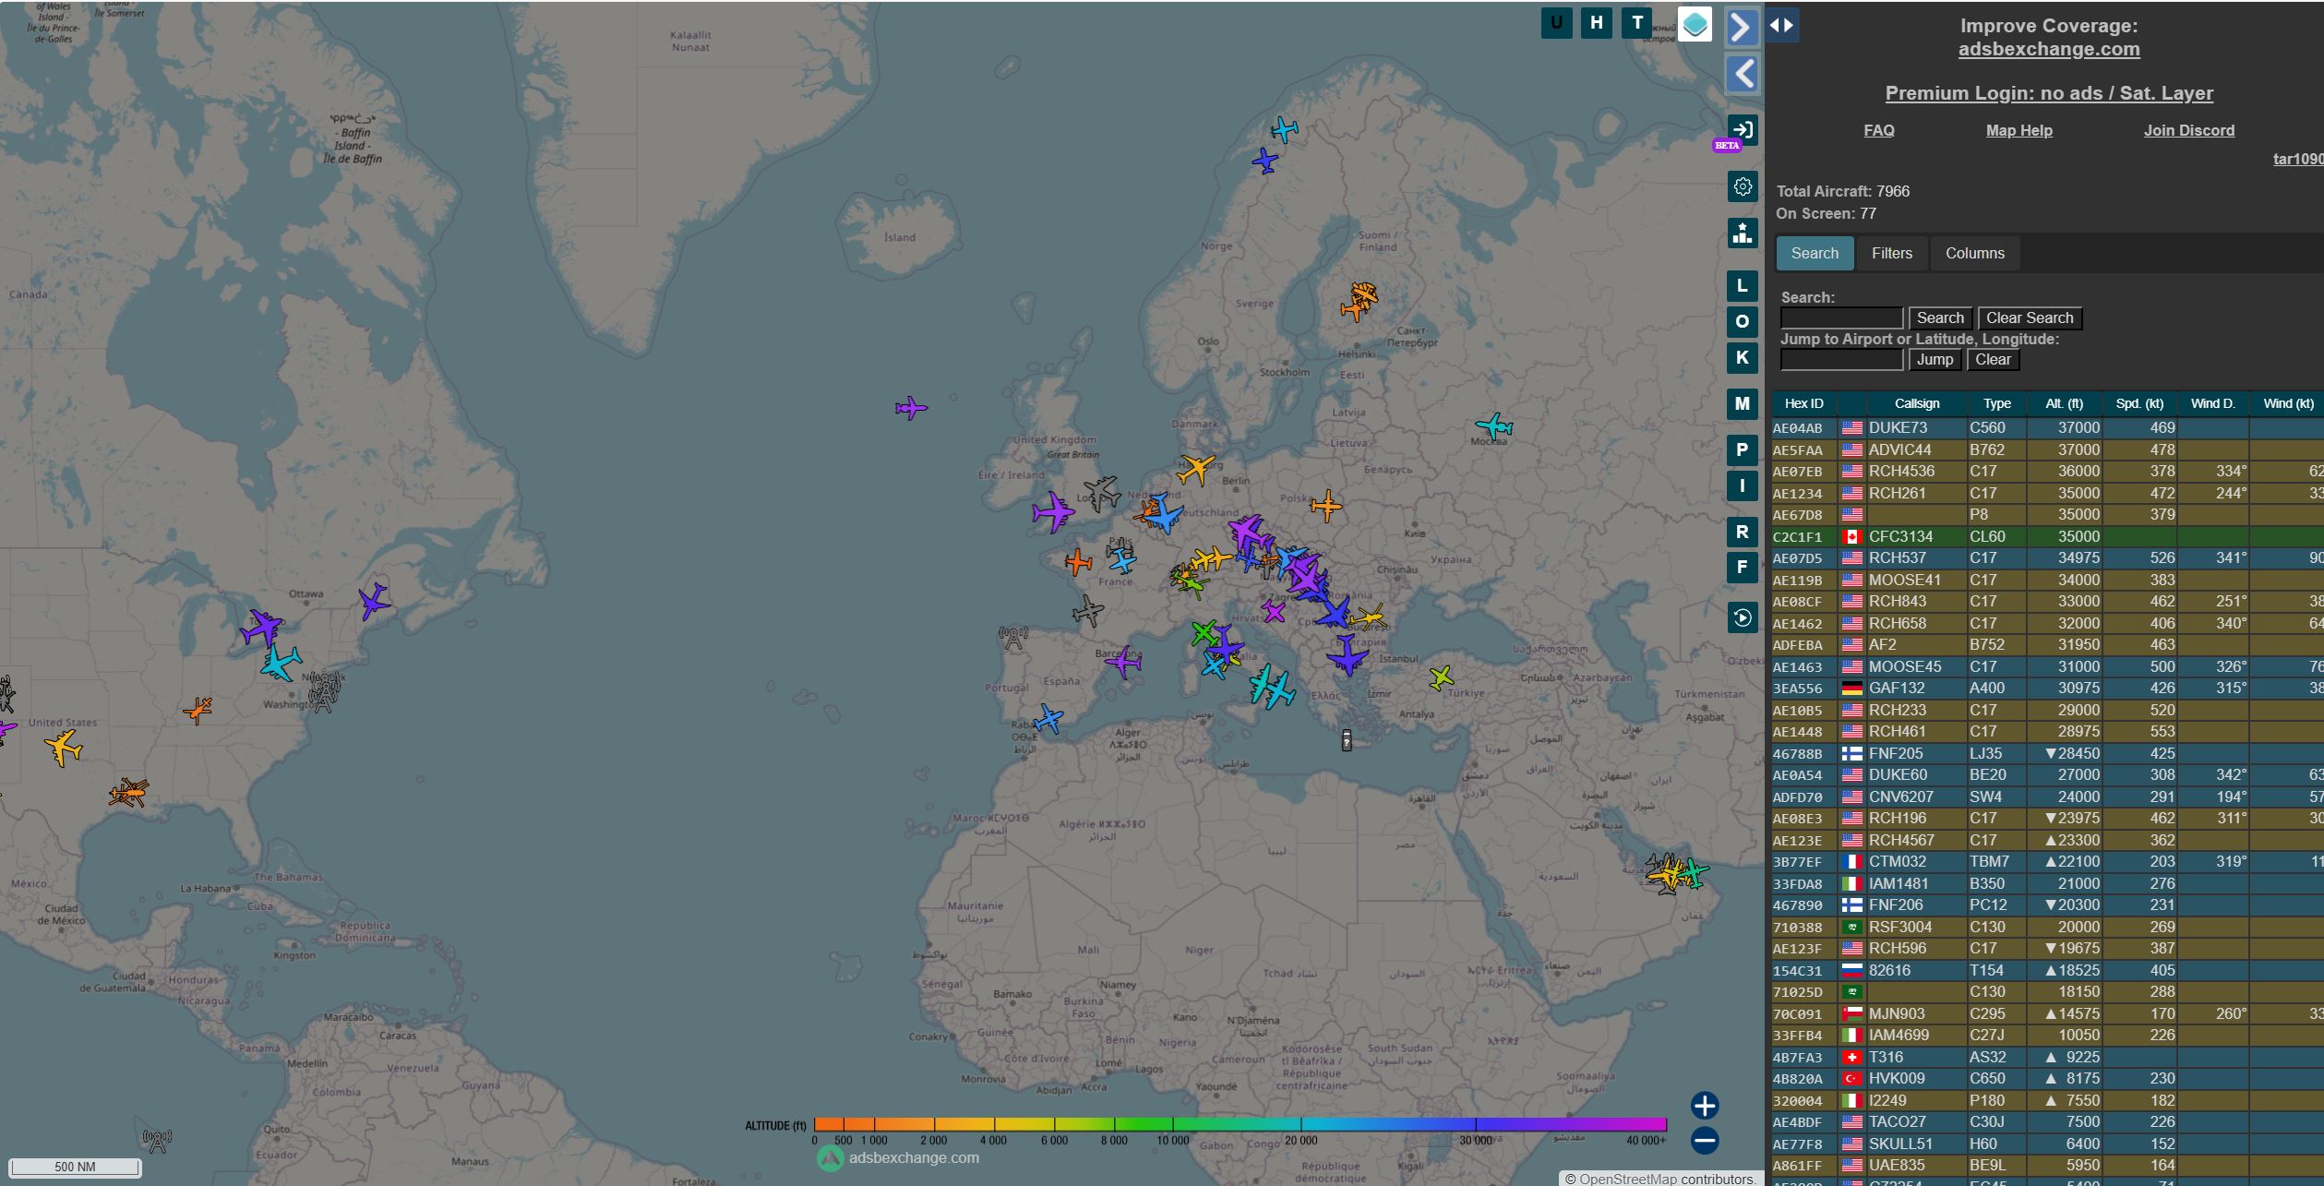Click the settings gear icon
This screenshot has width=2324, height=1186.
[x=1742, y=186]
